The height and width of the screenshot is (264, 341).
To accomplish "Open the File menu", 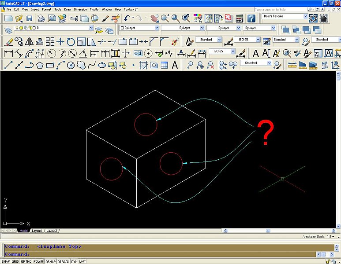I will (9, 9).
